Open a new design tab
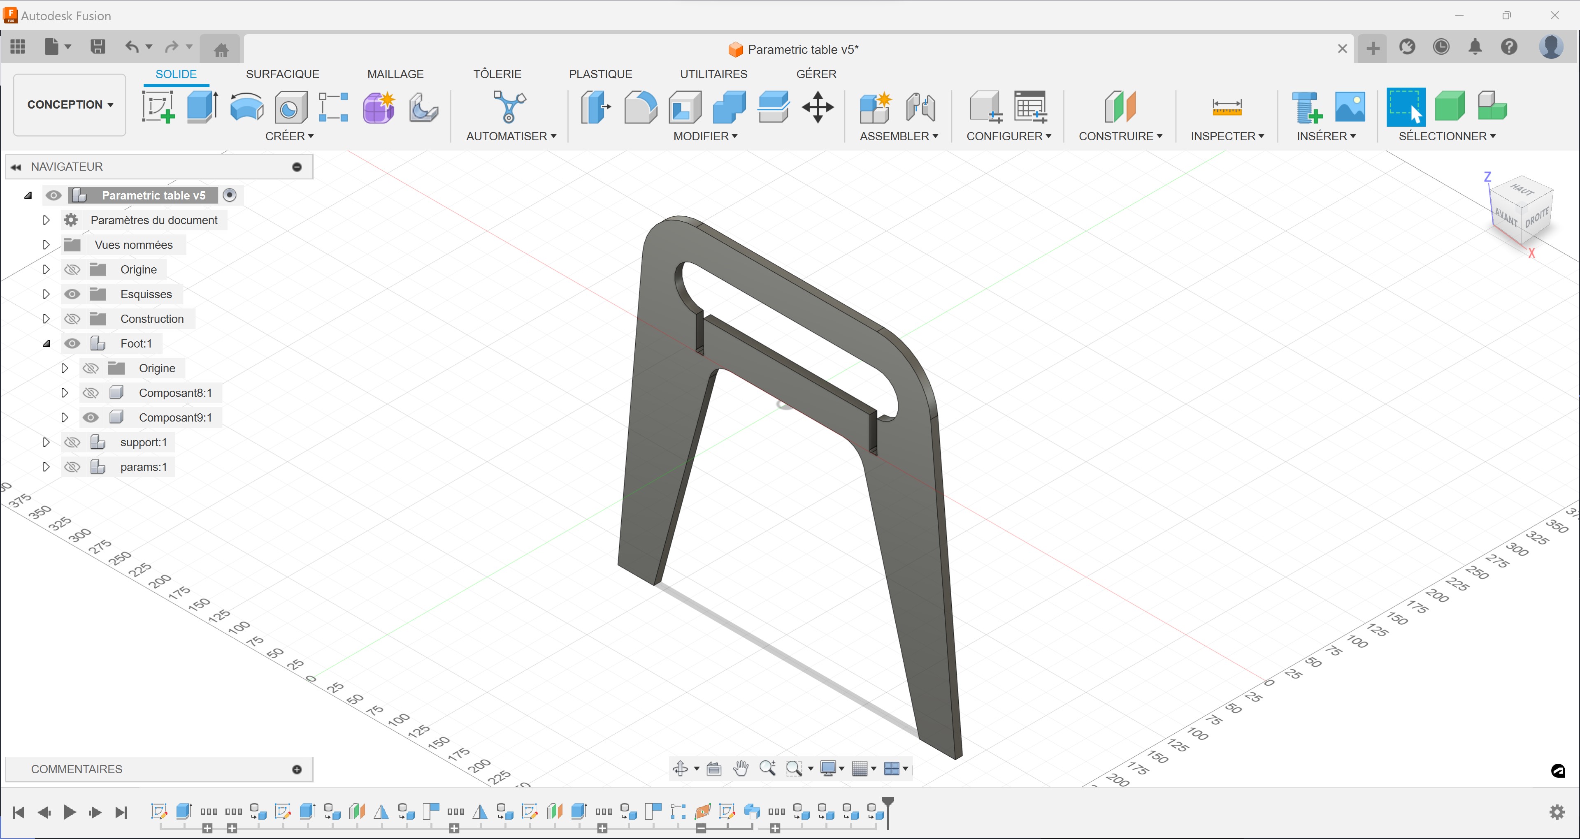This screenshot has height=839, width=1580. click(x=1373, y=48)
